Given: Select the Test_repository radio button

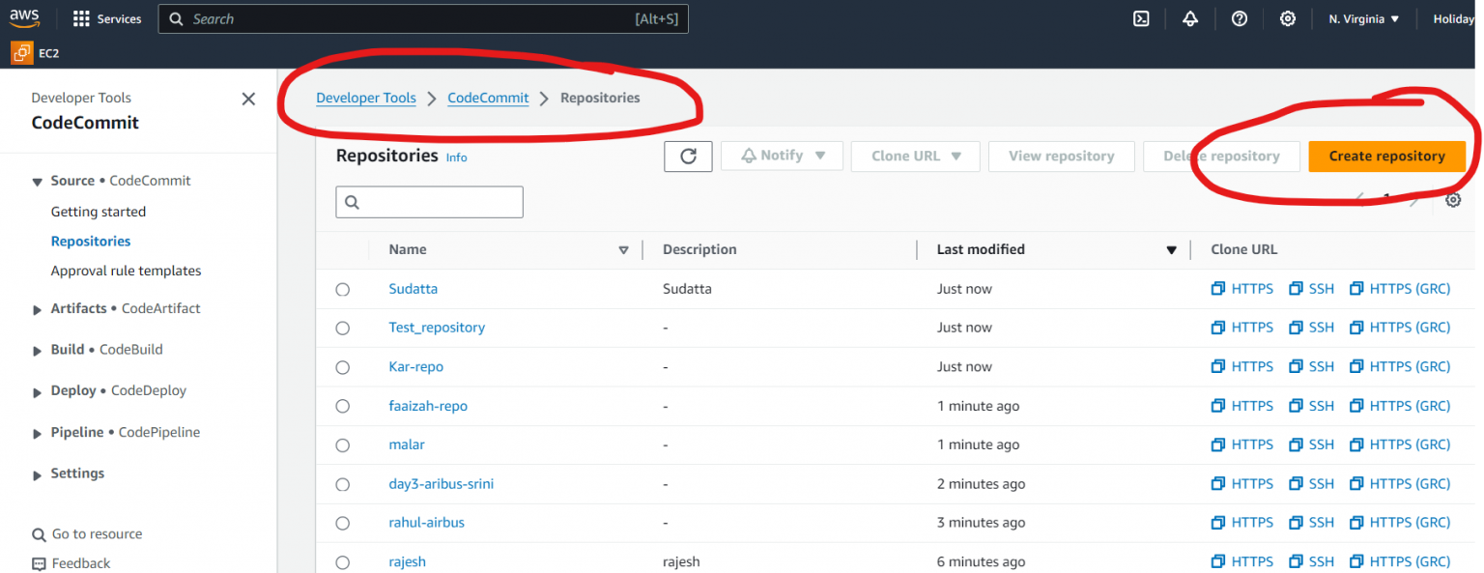Looking at the screenshot, I should [x=342, y=328].
